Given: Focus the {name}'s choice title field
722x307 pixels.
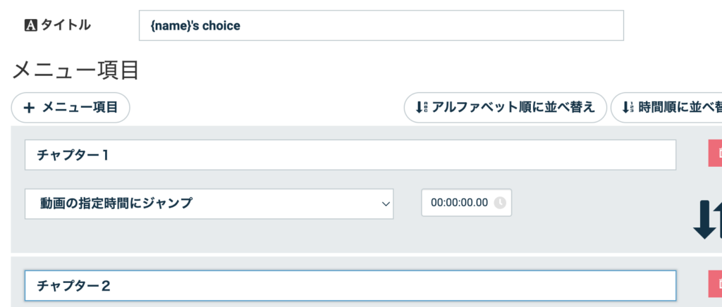Looking at the screenshot, I should pos(381,25).
